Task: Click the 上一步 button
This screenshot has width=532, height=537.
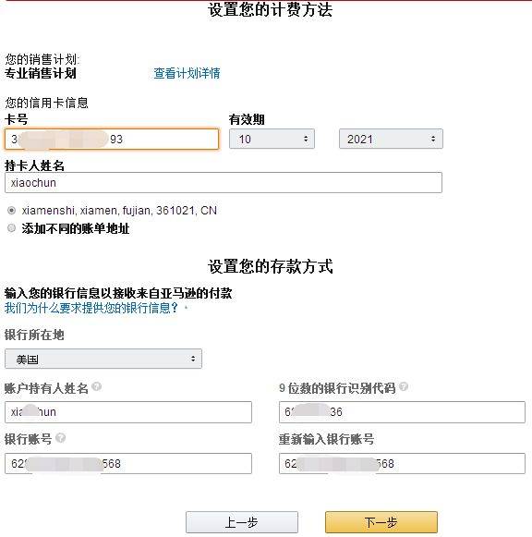Action: coord(242,522)
